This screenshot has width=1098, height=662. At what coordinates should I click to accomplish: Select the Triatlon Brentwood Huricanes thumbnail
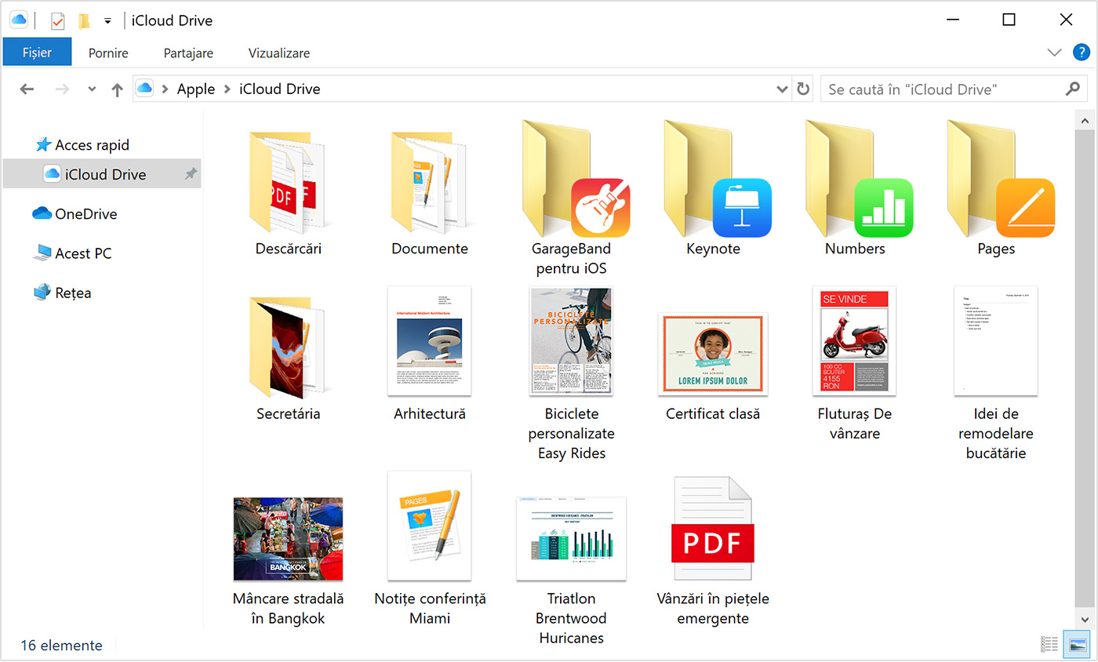coord(571,538)
